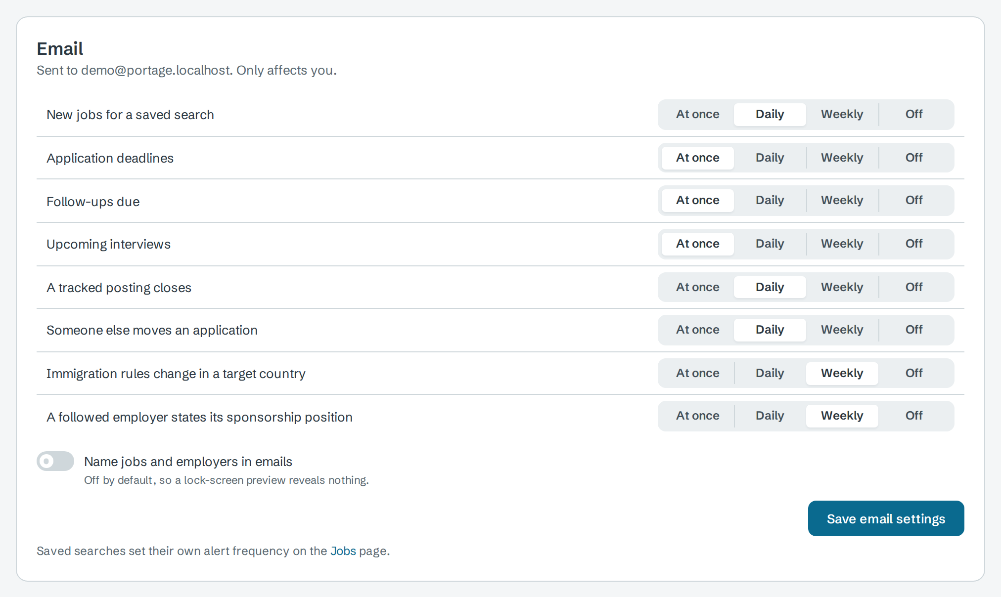This screenshot has width=1001, height=597.
Task: Choose At once for Upcoming interviews
Action: [697, 244]
